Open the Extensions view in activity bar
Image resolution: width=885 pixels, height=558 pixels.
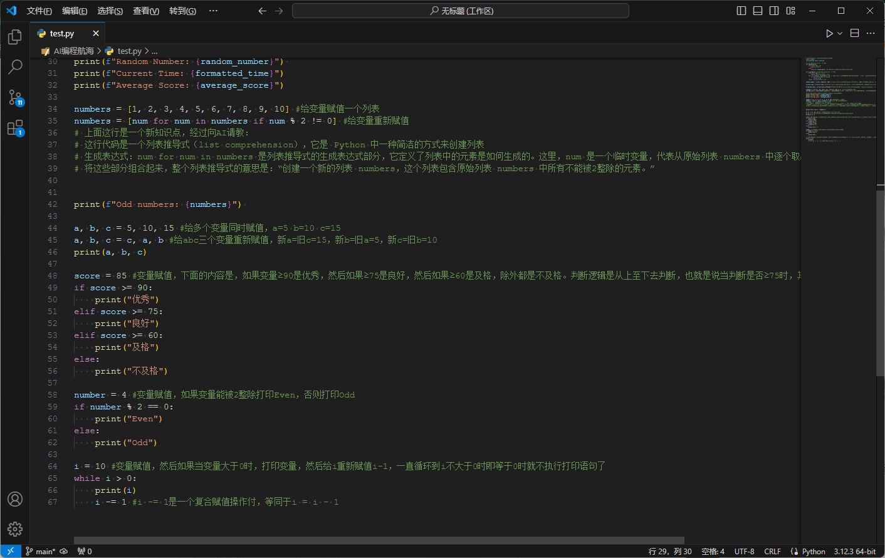coord(15,128)
